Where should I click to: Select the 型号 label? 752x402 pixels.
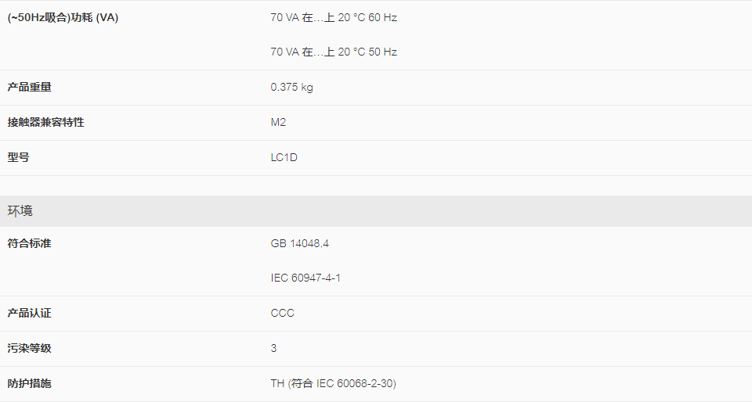point(18,157)
